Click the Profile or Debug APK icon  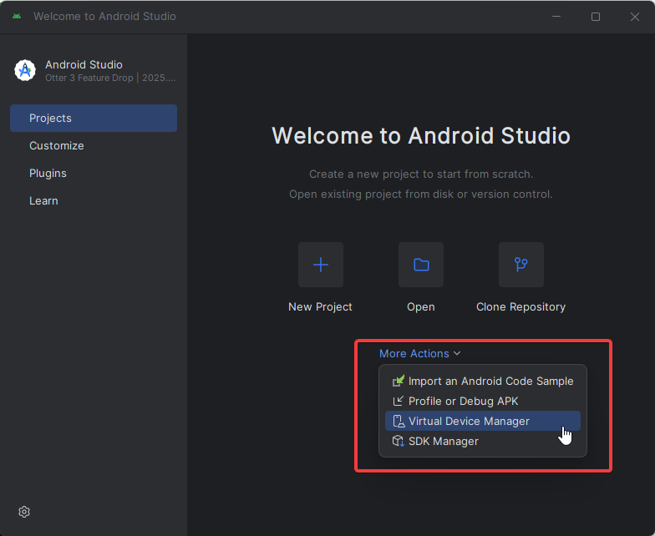(398, 401)
